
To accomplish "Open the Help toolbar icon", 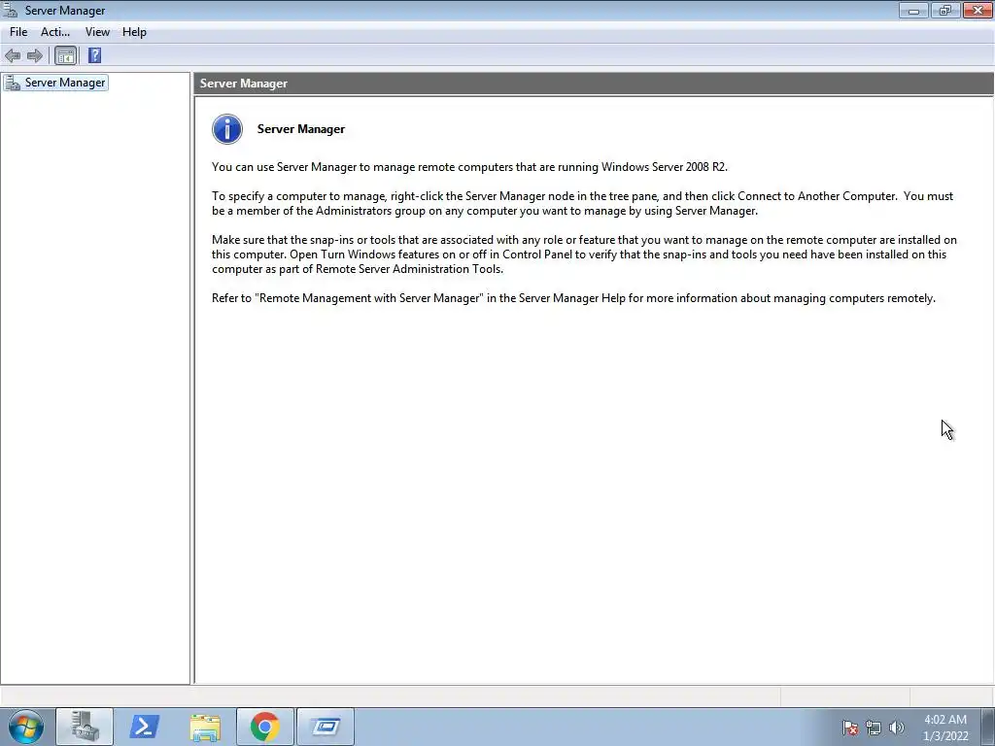I will [x=94, y=55].
